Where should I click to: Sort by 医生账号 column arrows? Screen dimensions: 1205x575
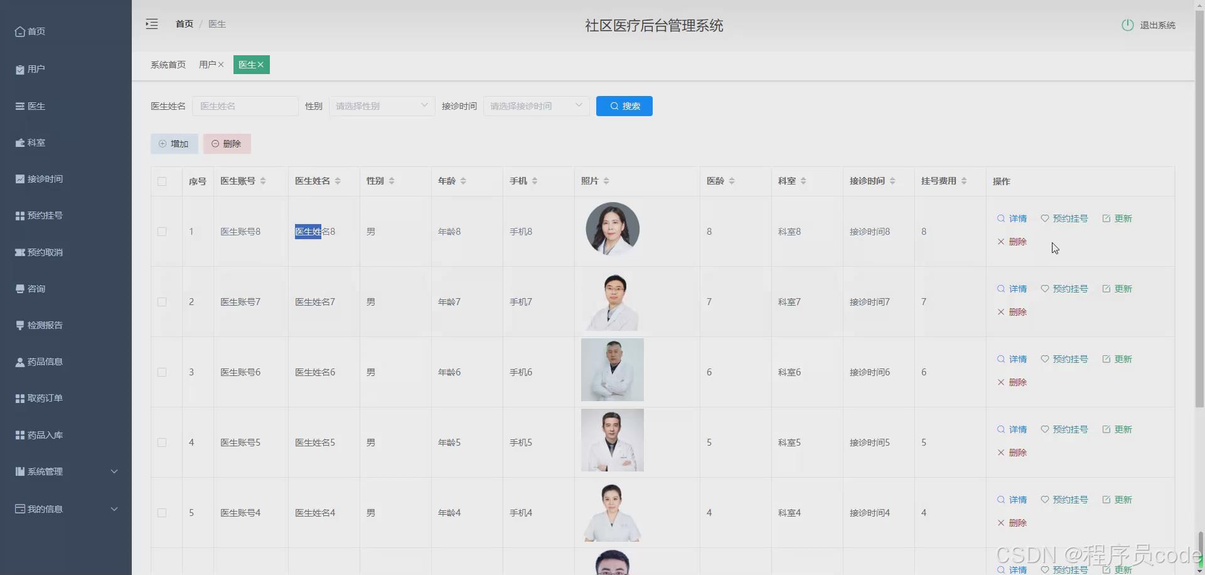click(263, 181)
